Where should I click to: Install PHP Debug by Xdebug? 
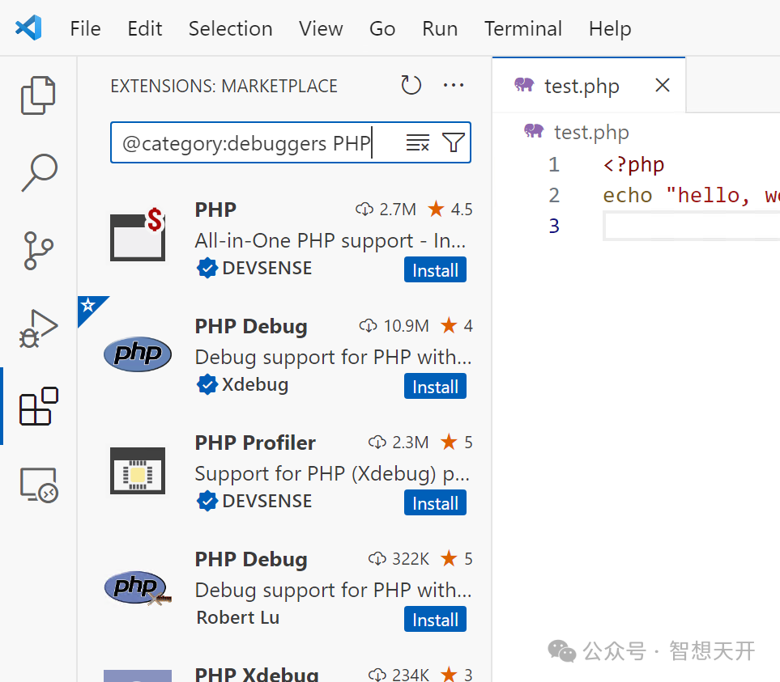tap(435, 386)
